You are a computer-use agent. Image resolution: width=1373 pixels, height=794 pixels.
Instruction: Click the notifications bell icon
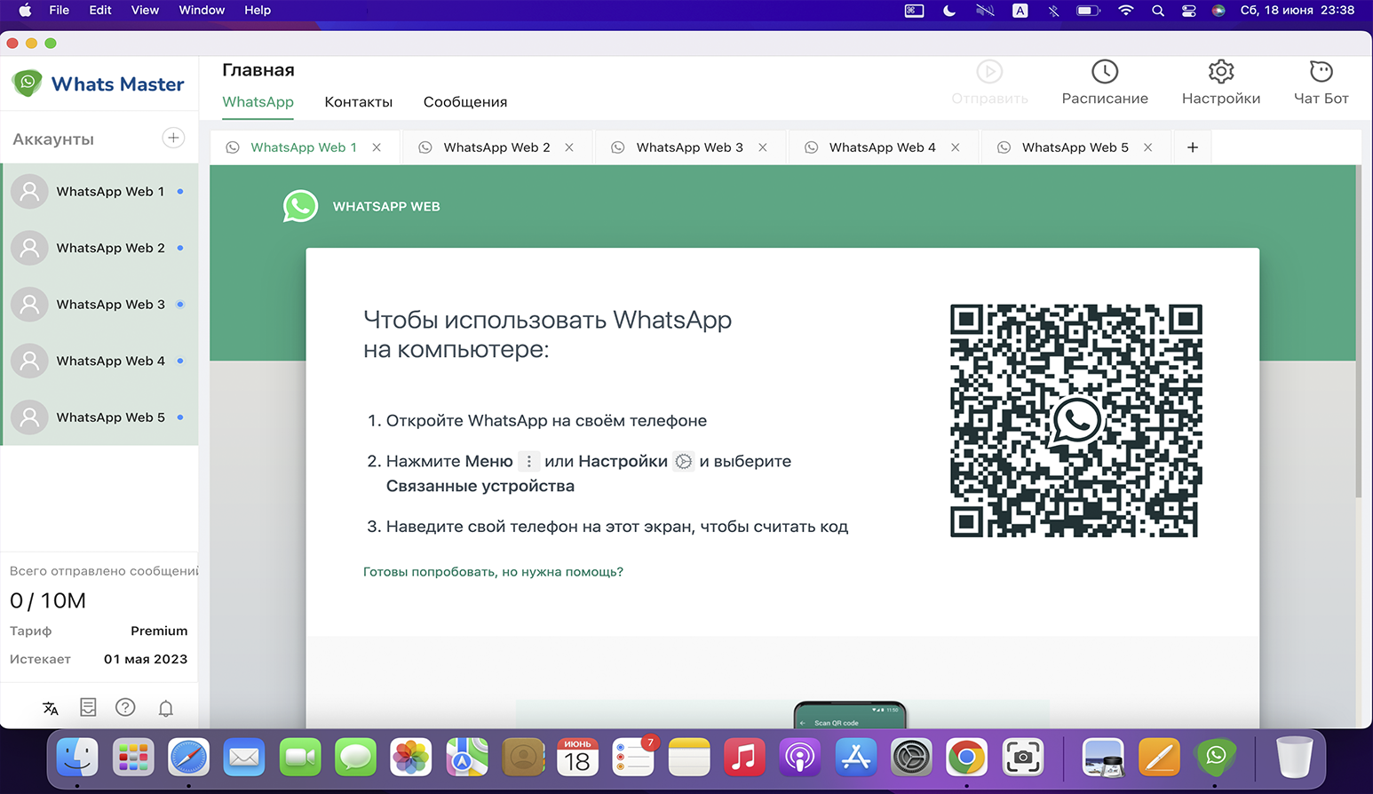coord(165,708)
